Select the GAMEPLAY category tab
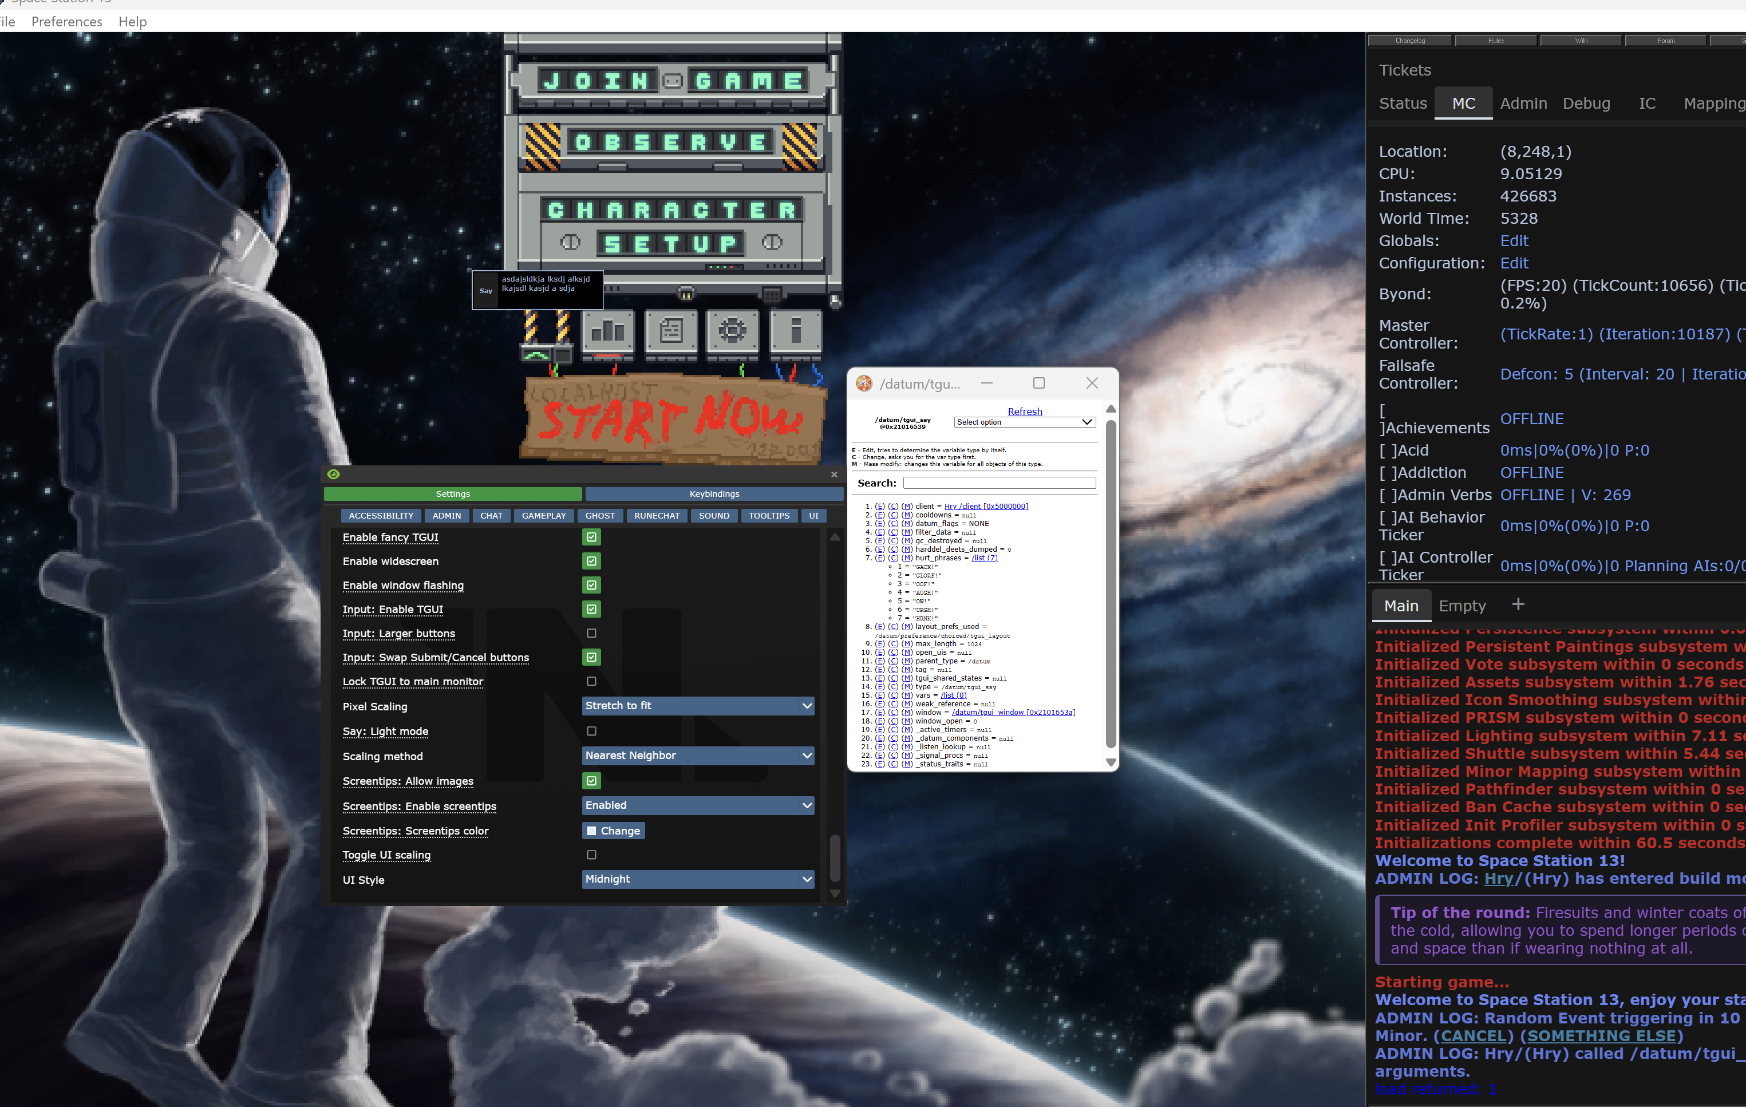This screenshot has height=1107, width=1746. 544,516
